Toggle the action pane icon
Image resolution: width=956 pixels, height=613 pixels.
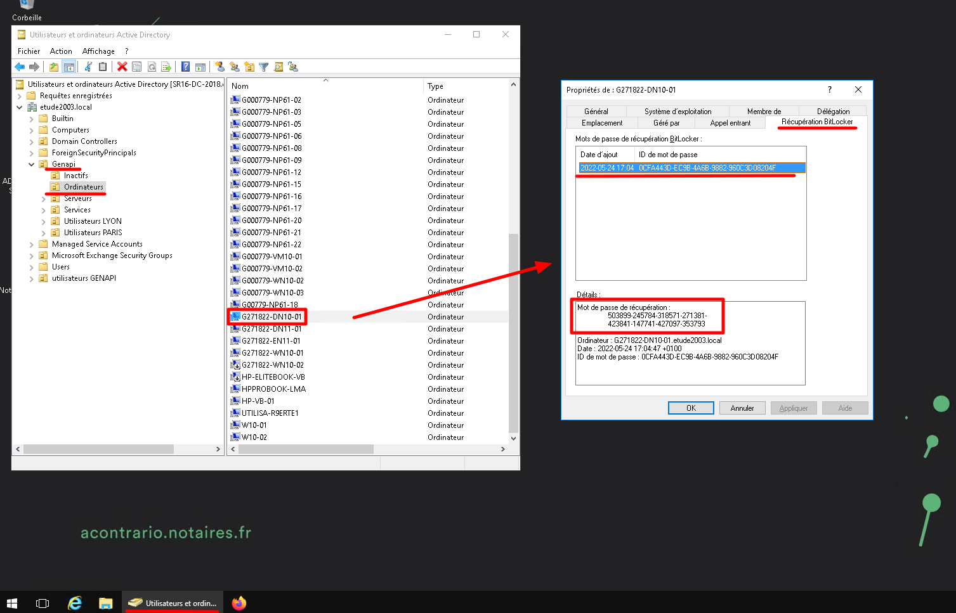click(200, 67)
